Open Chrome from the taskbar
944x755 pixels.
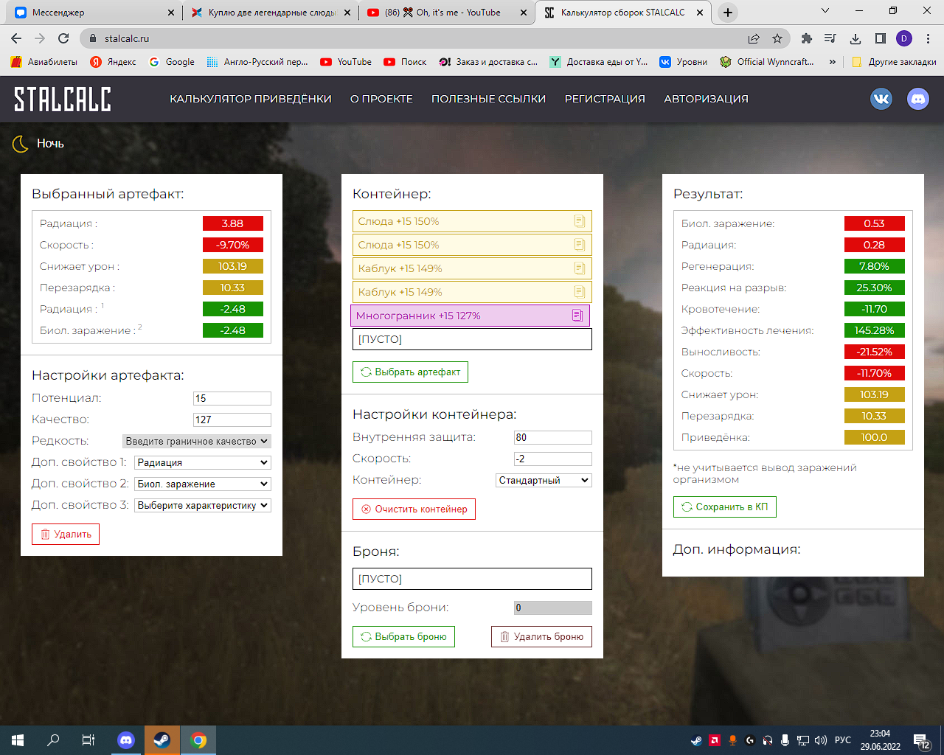point(198,740)
